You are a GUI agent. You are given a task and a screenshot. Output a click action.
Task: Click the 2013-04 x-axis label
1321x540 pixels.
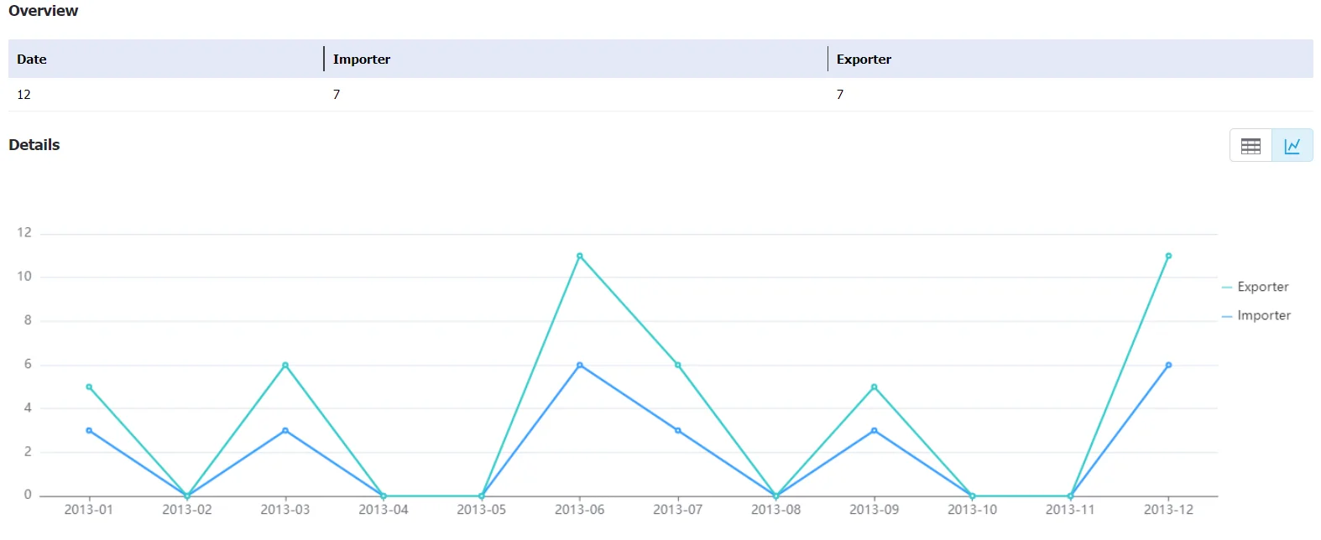(x=384, y=510)
